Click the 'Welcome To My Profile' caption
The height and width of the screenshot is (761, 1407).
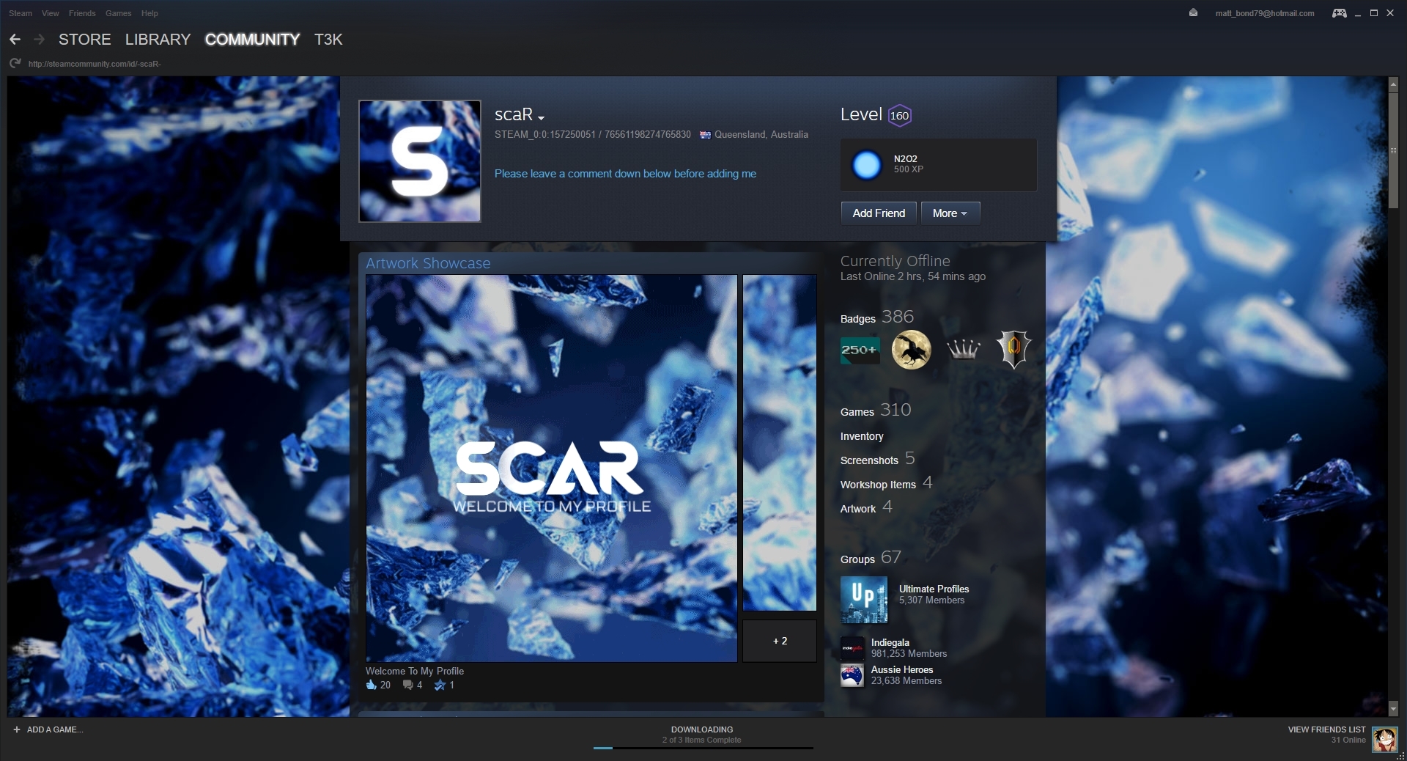[x=415, y=671]
